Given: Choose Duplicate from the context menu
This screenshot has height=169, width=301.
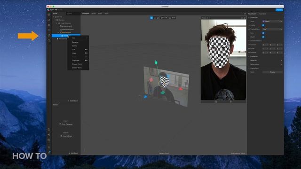Looking at the screenshot, I should [x=78, y=61].
